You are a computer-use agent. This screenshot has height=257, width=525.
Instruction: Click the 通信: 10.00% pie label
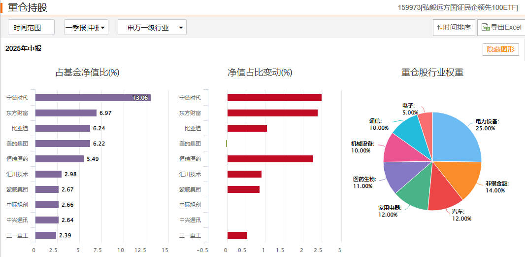point(379,124)
